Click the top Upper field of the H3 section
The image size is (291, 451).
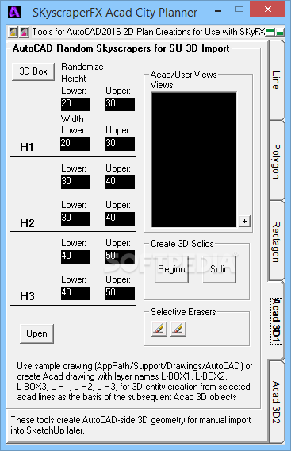pyautogui.click(x=120, y=256)
